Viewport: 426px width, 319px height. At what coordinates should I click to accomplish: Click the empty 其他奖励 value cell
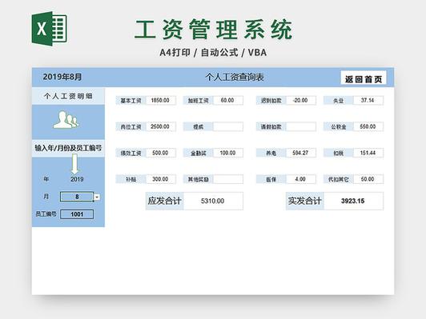(x=228, y=179)
